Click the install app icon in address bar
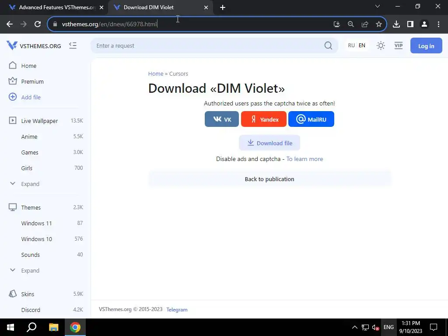 [x=336, y=24]
